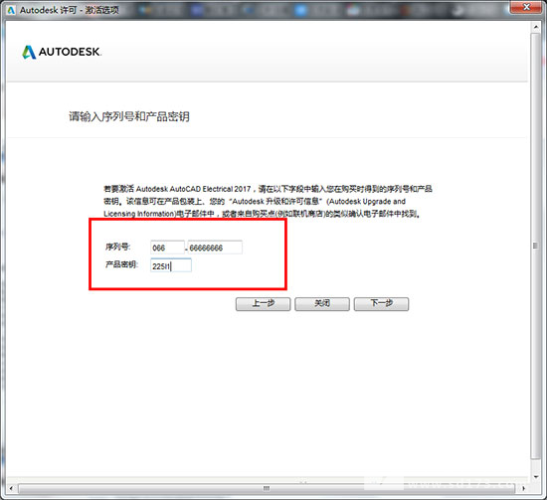
Task: Click the horizontal scrollbar left arrow
Action: tap(11, 488)
